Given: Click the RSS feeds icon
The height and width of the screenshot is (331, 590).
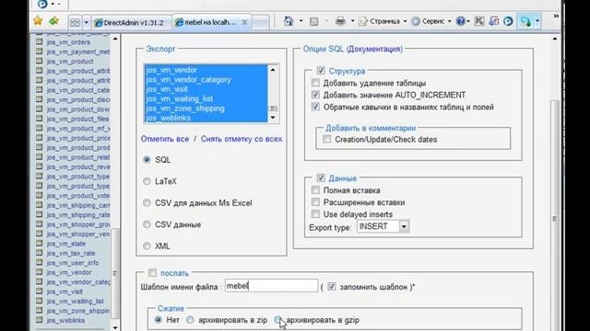Looking at the screenshot, I should pos(313,22).
